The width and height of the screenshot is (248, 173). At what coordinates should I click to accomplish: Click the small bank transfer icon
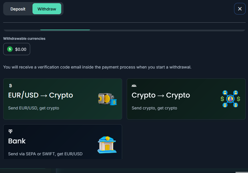click(10, 131)
